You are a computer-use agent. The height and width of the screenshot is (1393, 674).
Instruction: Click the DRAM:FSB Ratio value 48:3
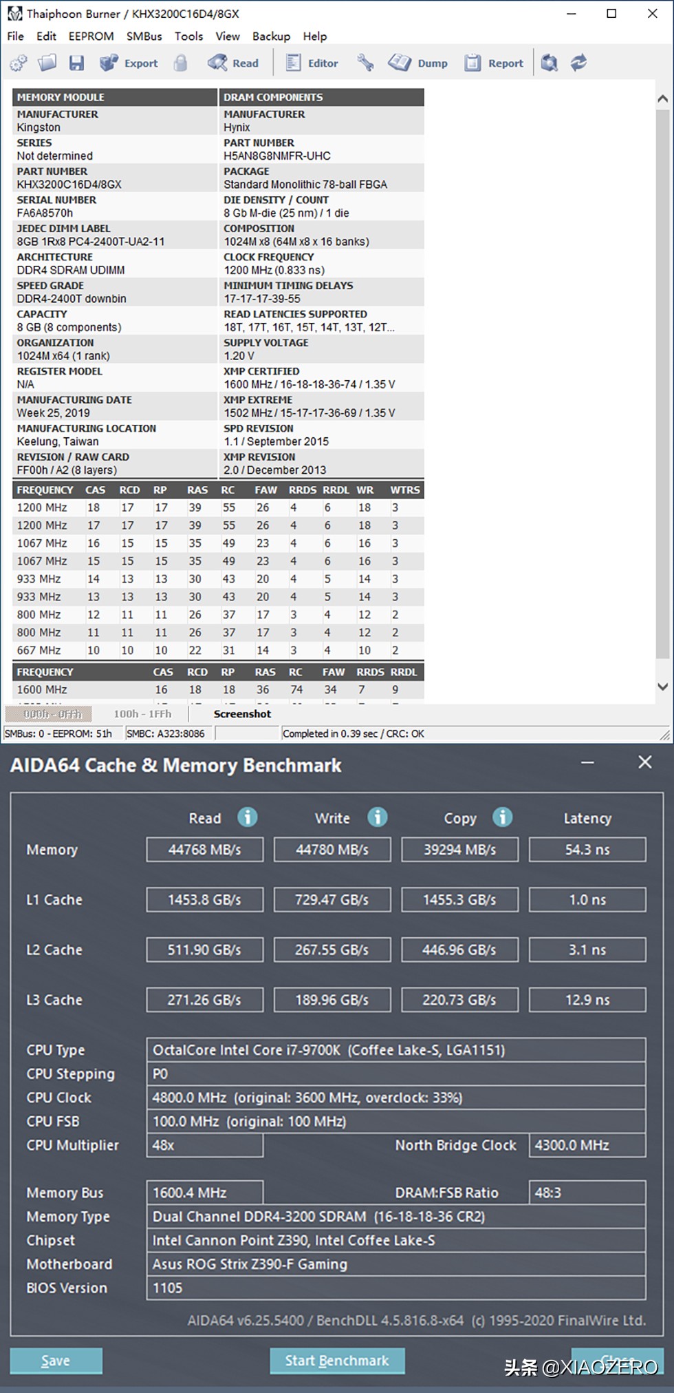pyautogui.click(x=587, y=1193)
